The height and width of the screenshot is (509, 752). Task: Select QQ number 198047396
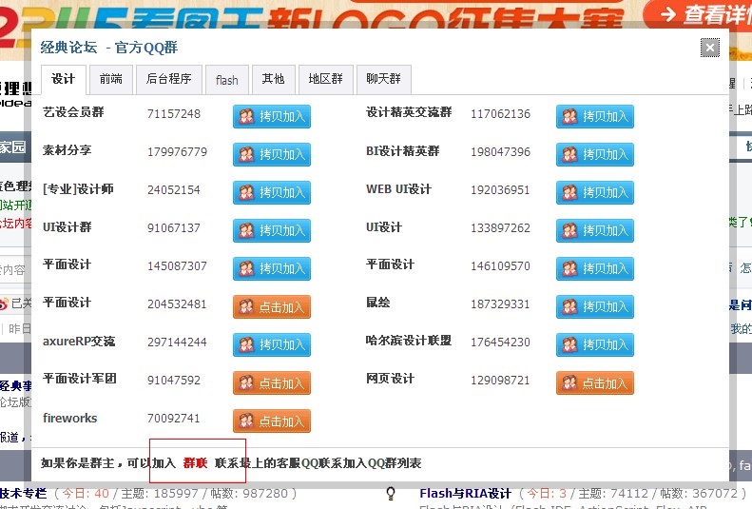click(x=500, y=152)
